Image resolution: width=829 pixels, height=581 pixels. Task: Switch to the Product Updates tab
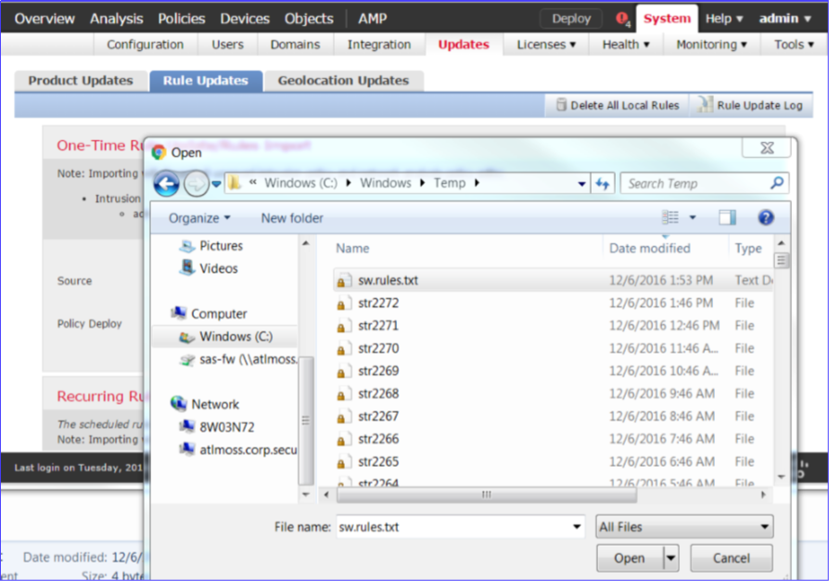click(81, 81)
